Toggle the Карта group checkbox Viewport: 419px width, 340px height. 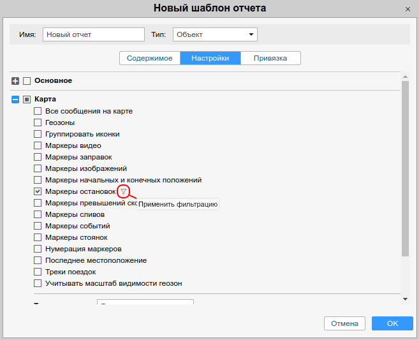click(27, 100)
